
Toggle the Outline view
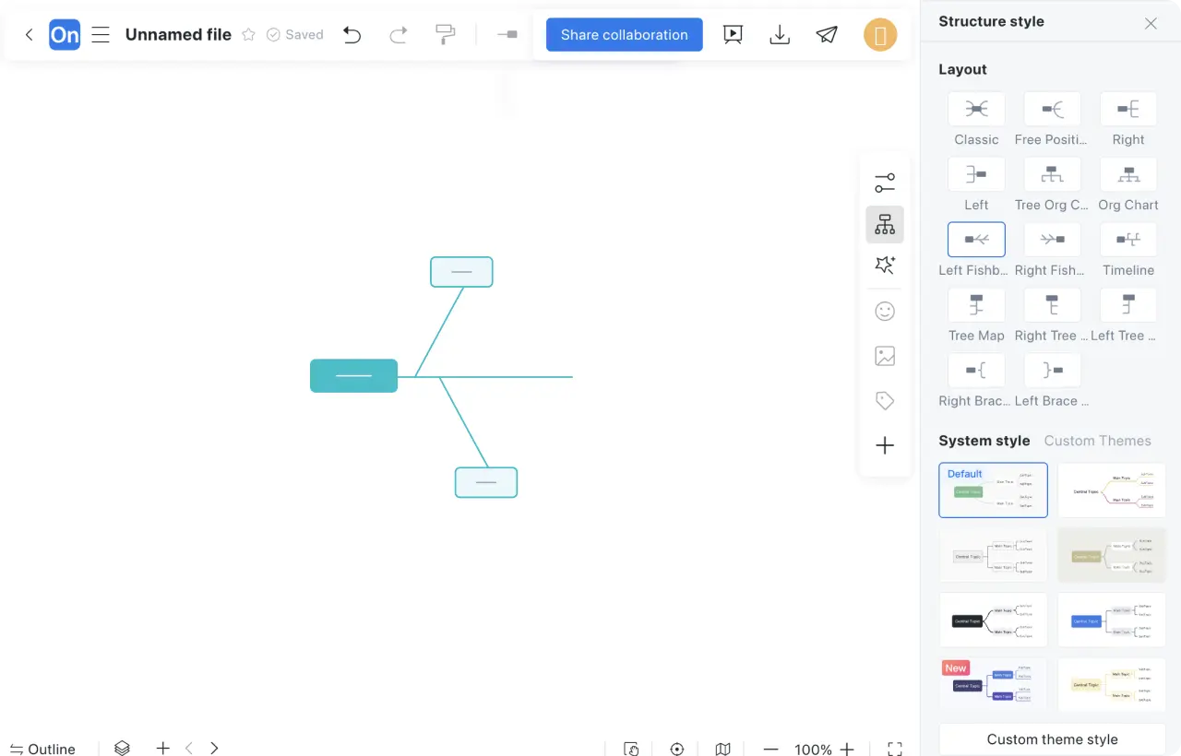pyautogui.click(x=42, y=749)
